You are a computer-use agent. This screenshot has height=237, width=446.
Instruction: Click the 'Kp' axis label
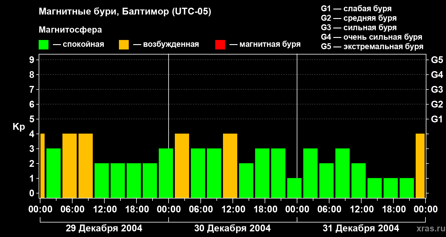[19, 127]
